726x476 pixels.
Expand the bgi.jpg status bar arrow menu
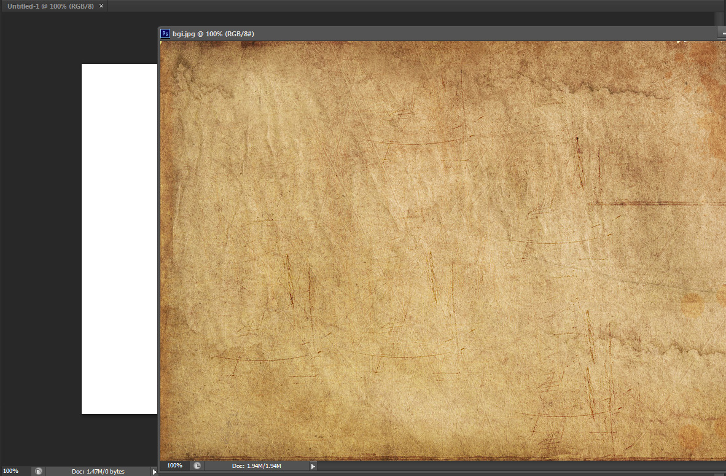point(313,466)
